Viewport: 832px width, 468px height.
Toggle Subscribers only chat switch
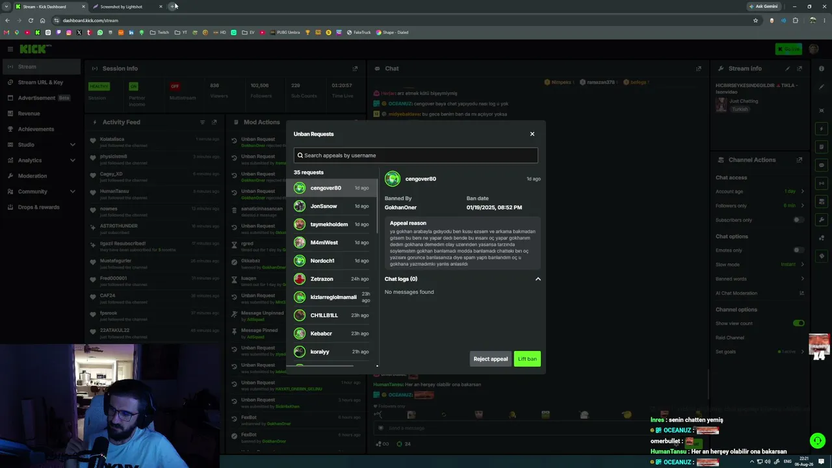(798, 220)
